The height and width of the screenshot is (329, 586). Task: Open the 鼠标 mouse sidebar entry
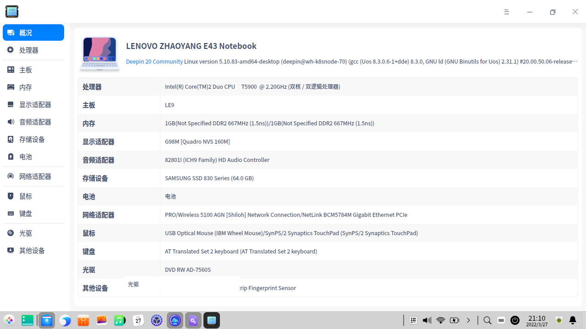[33, 196]
